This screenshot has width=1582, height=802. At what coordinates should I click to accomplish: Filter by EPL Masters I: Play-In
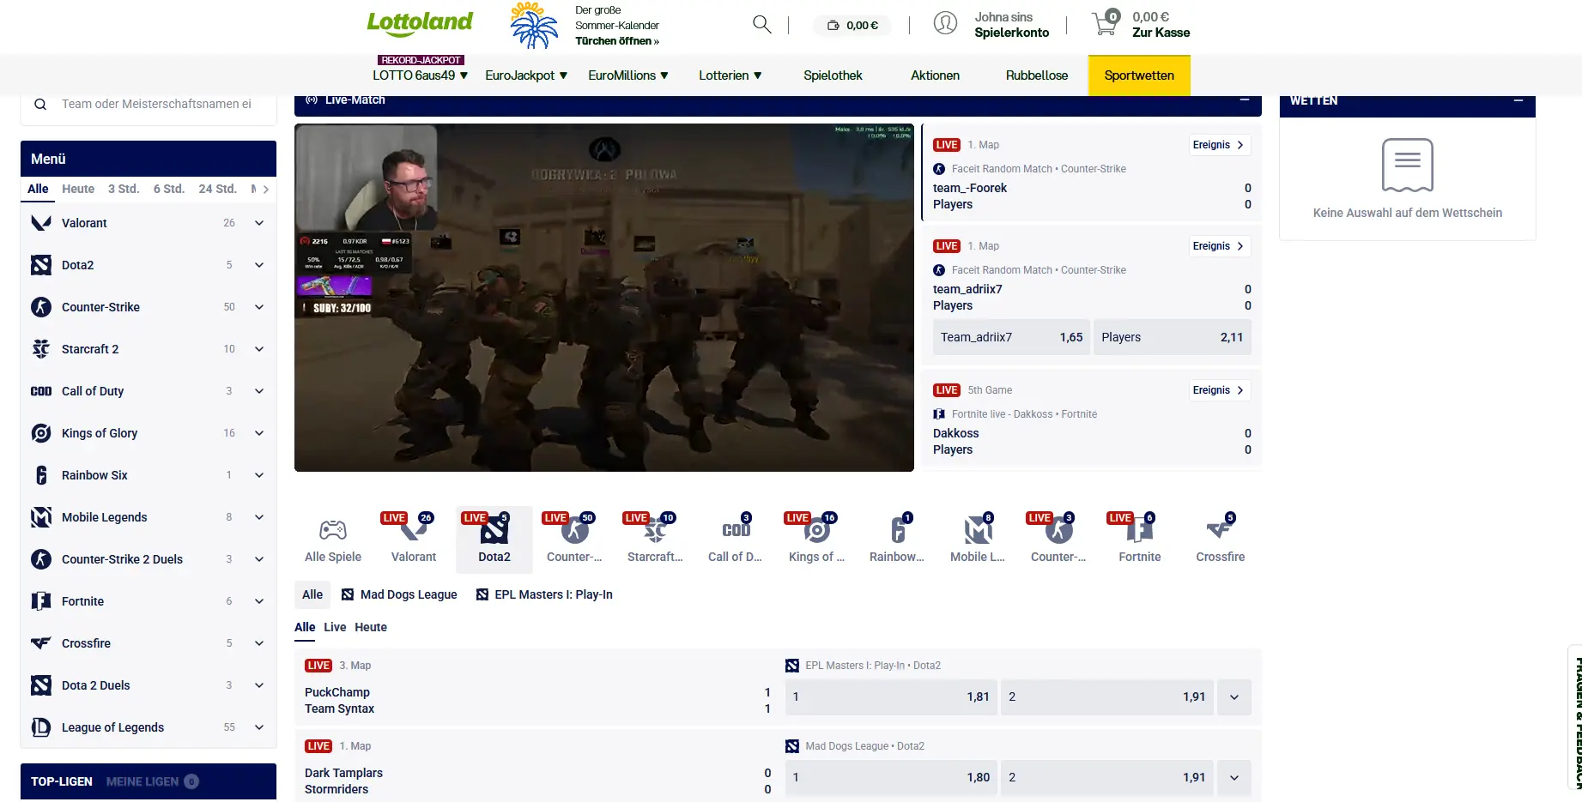(544, 594)
